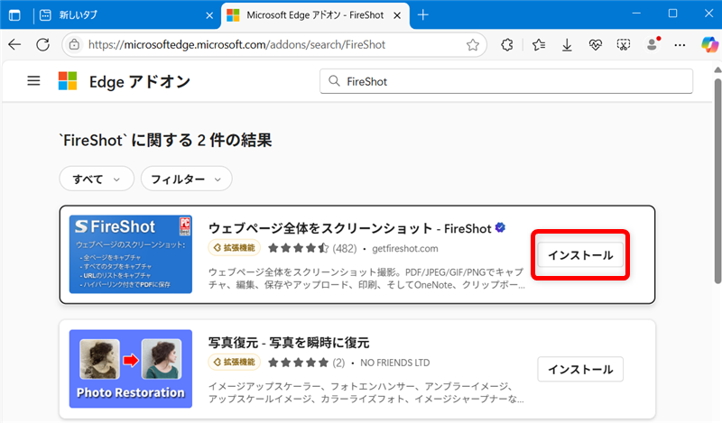Click the browser back arrow button
Screen dimensions: 722x423
pos(14,44)
